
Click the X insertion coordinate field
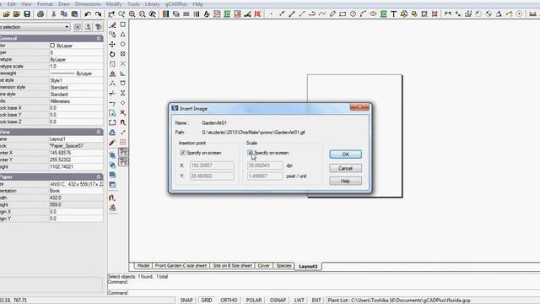(212, 166)
